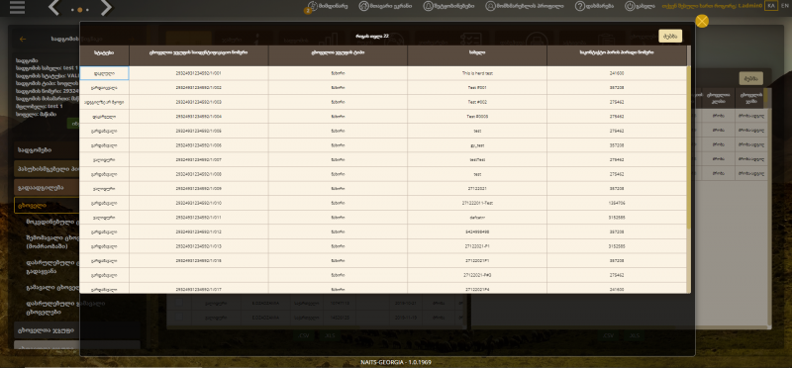Switch language to KA
The image size is (792, 368).
tap(771, 6)
